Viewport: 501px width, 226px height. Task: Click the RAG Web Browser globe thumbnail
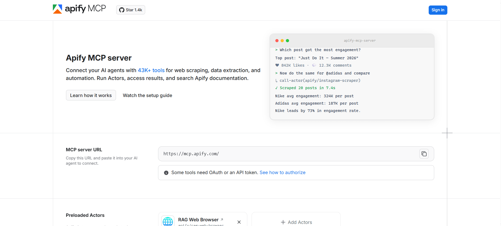(x=168, y=221)
